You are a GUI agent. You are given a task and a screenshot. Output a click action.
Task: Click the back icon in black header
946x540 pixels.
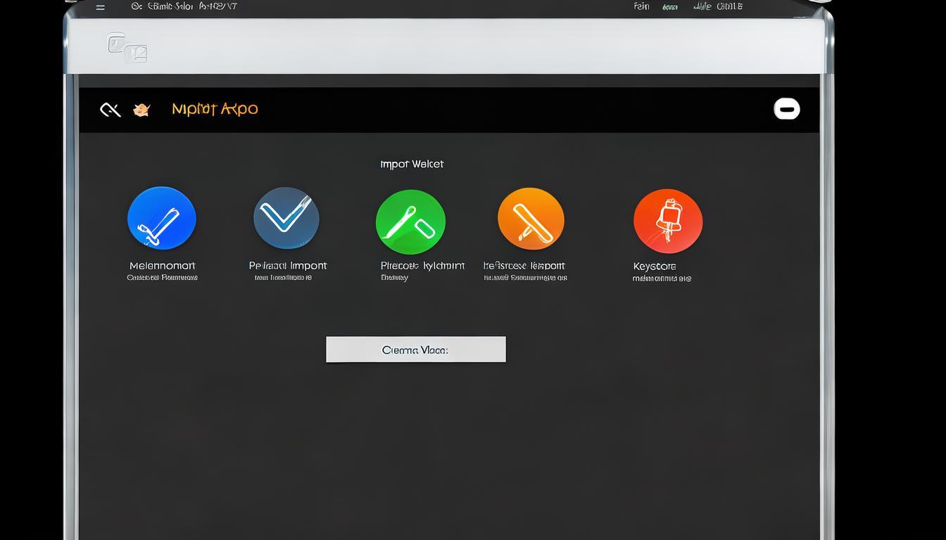click(x=110, y=109)
